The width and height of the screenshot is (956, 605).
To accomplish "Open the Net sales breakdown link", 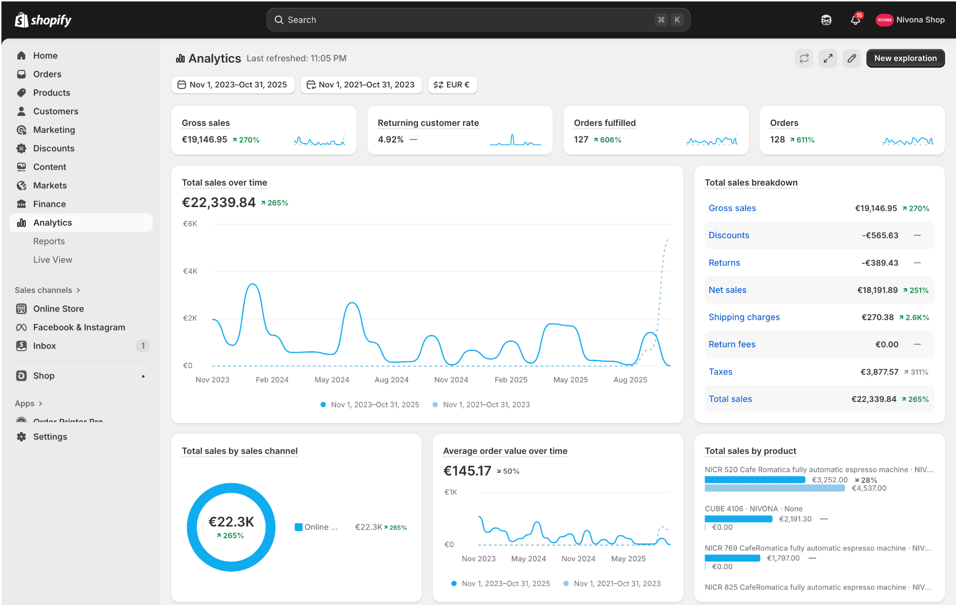I will (x=727, y=290).
